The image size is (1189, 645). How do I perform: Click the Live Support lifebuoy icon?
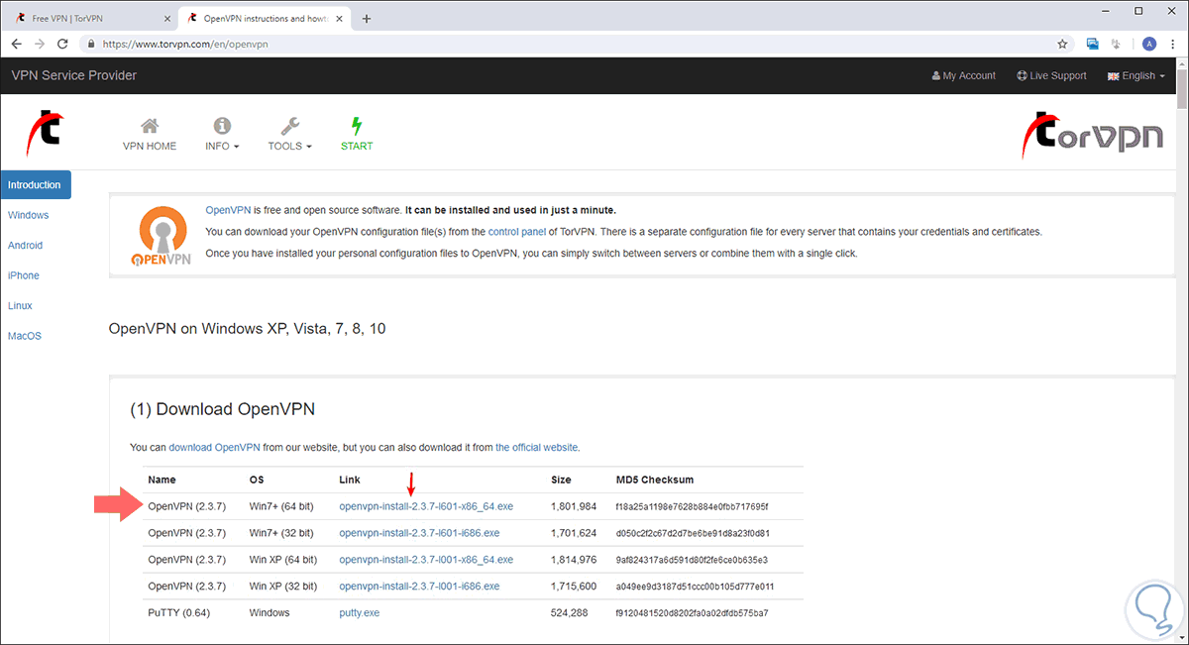coord(1023,76)
